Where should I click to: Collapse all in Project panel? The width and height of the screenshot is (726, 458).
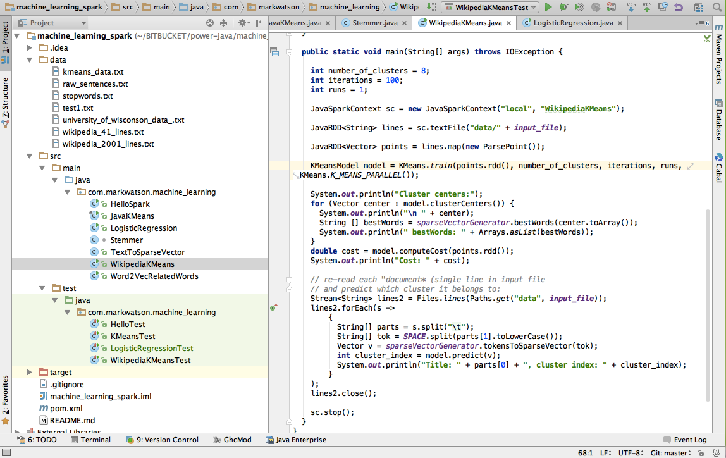[x=224, y=23]
